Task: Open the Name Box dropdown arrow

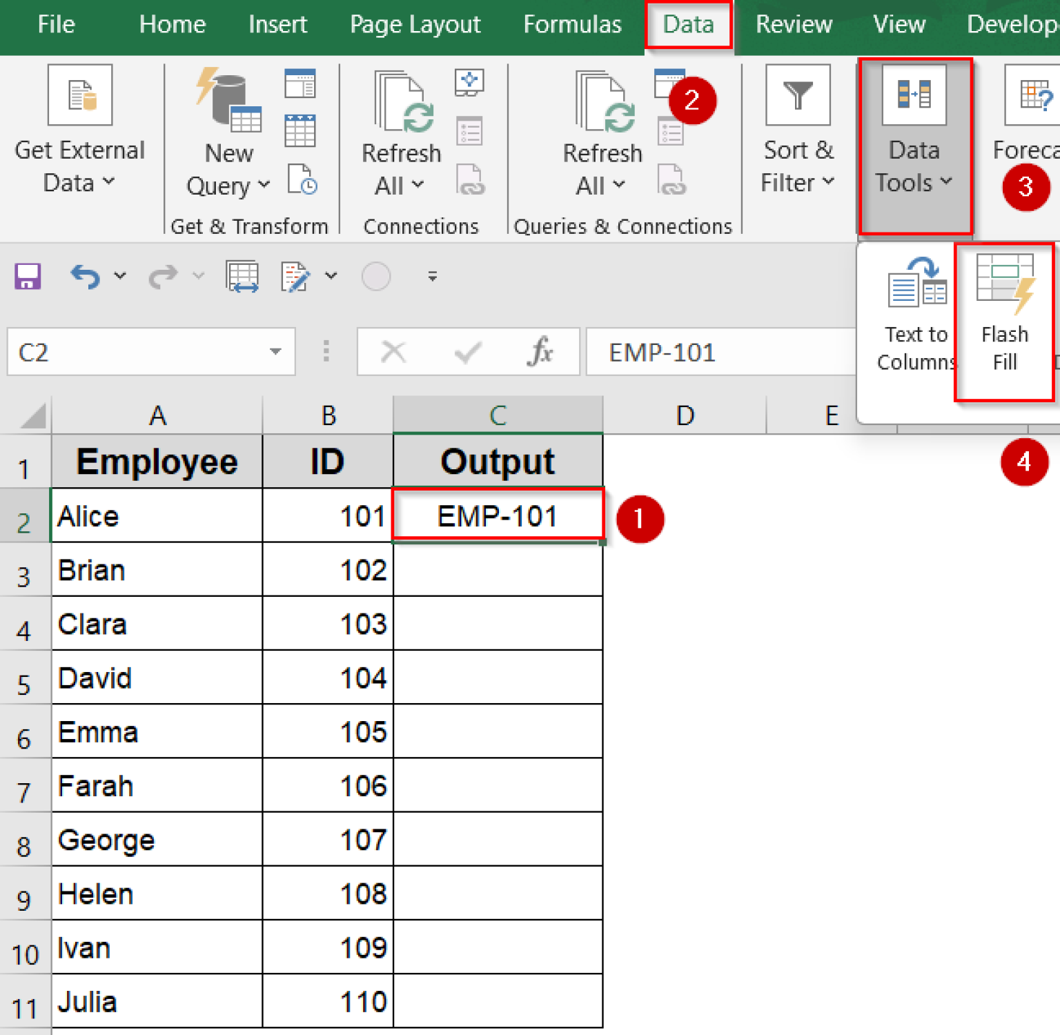Action: [276, 352]
